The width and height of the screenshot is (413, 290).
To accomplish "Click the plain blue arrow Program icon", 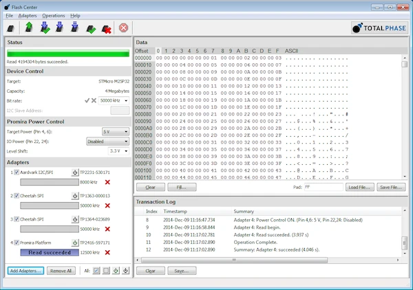I will pos(59,27).
